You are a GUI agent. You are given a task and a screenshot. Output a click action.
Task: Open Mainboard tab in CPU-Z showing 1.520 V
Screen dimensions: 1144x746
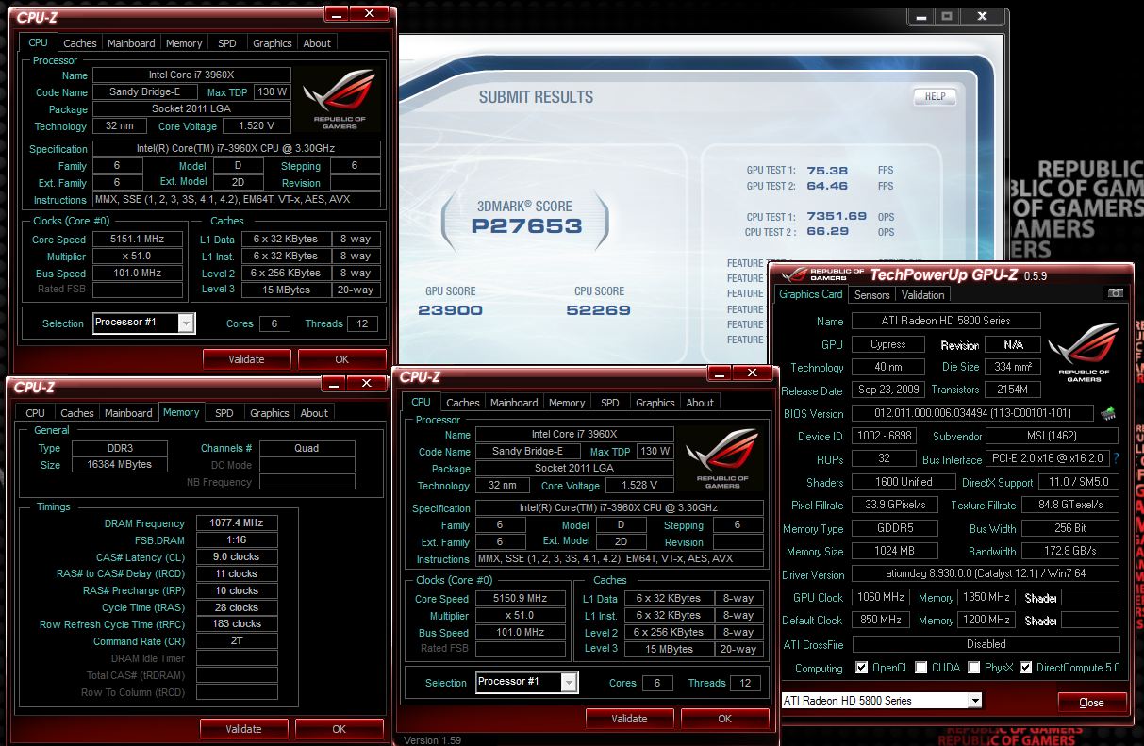pos(131,43)
